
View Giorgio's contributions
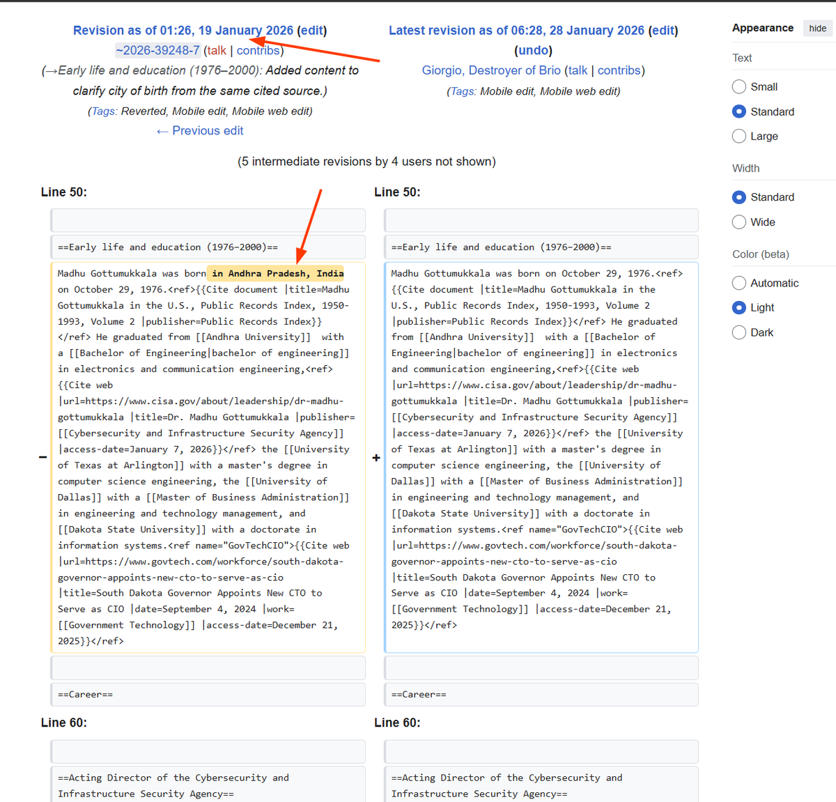point(619,70)
